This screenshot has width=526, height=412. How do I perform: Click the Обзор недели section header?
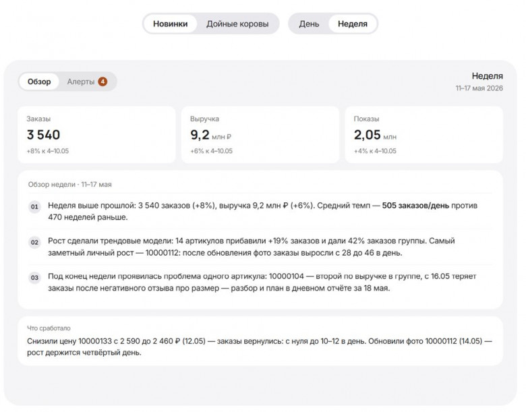click(69, 185)
